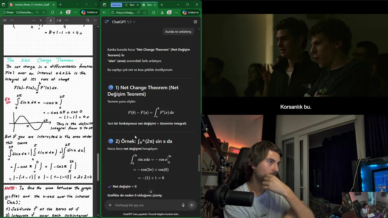
Task: Select the Lecture_Notes_11_Section_2.pdf tab
Action: [32, 5]
